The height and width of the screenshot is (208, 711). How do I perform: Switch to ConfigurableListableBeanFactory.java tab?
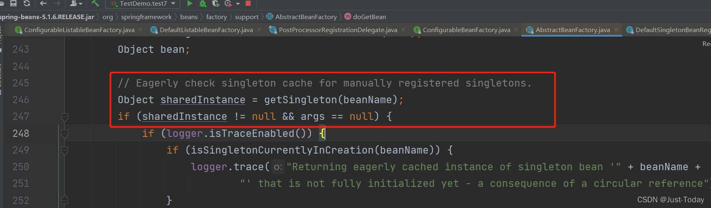tap(79, 30)
